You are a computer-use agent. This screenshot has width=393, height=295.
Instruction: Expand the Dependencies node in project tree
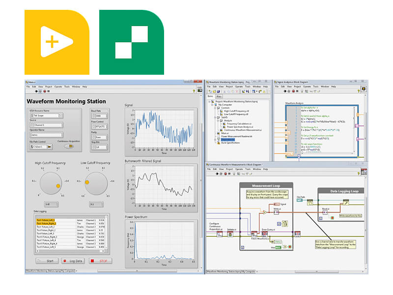(215, 140)
